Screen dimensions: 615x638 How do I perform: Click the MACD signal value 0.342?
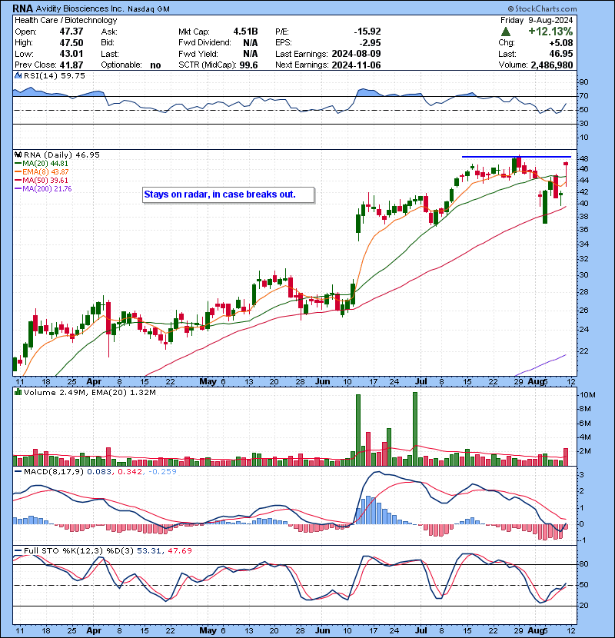[x=130, y=472]
